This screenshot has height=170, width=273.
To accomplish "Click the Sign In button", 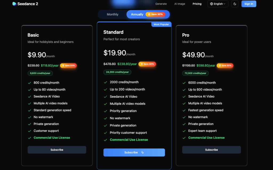I will click(x=249, y=4).
